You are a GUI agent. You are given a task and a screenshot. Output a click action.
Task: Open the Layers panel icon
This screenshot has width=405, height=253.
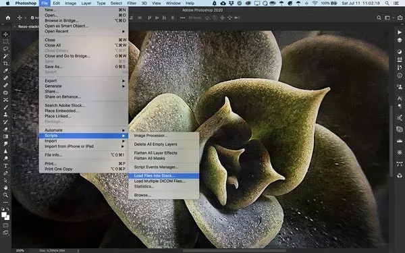pos(400,40)
